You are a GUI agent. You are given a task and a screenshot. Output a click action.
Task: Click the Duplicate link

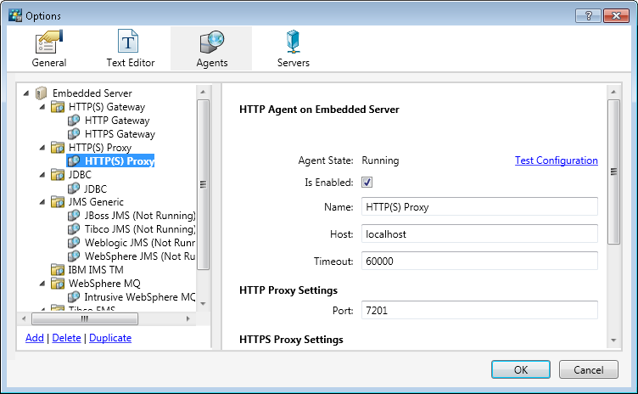click(110, 338)
